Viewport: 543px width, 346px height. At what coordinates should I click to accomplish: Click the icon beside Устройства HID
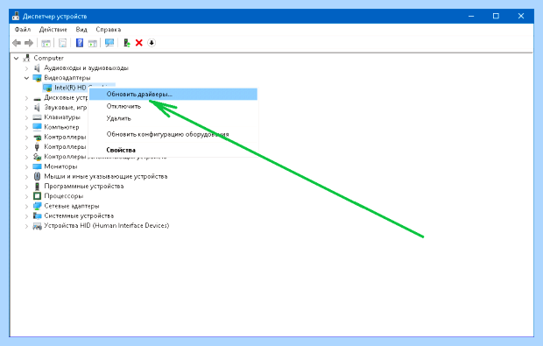coord(37,226)
